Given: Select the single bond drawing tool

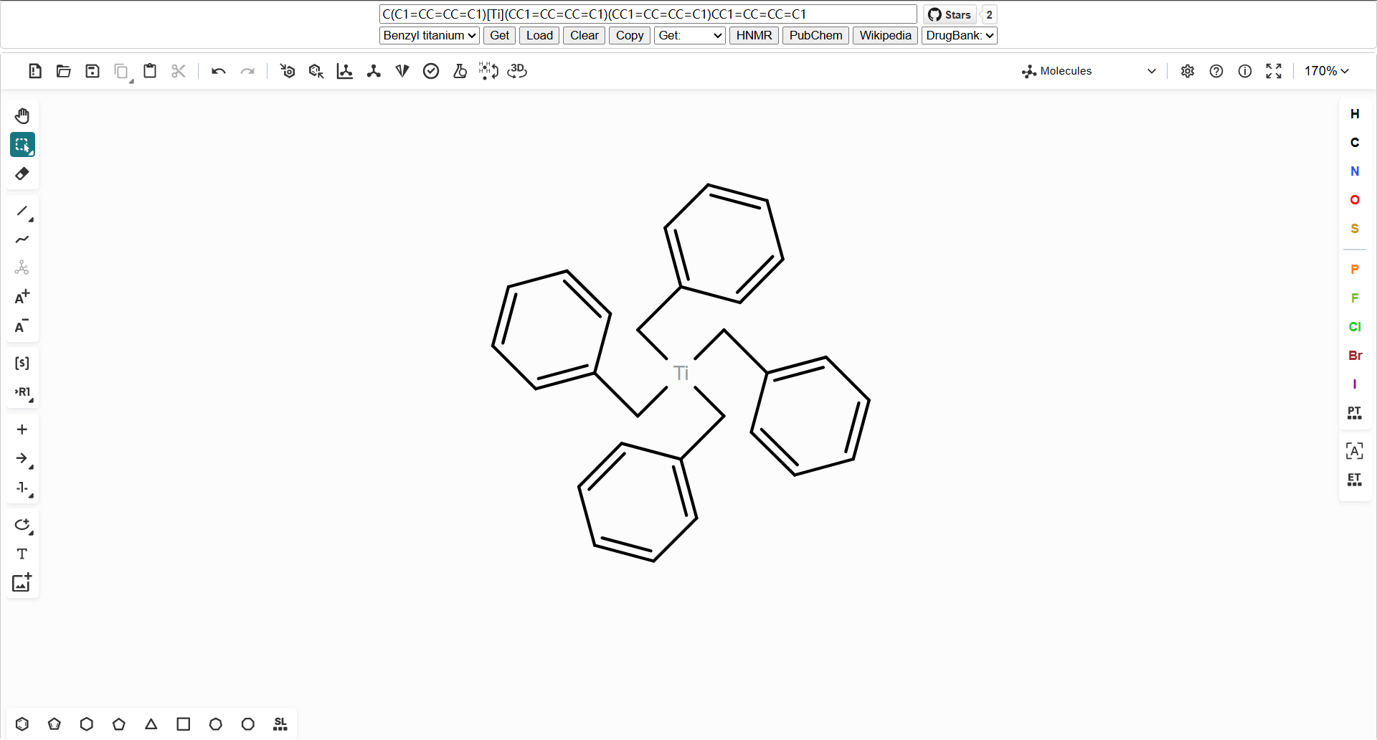Looking at the screenshot, I should click(22, 212).
